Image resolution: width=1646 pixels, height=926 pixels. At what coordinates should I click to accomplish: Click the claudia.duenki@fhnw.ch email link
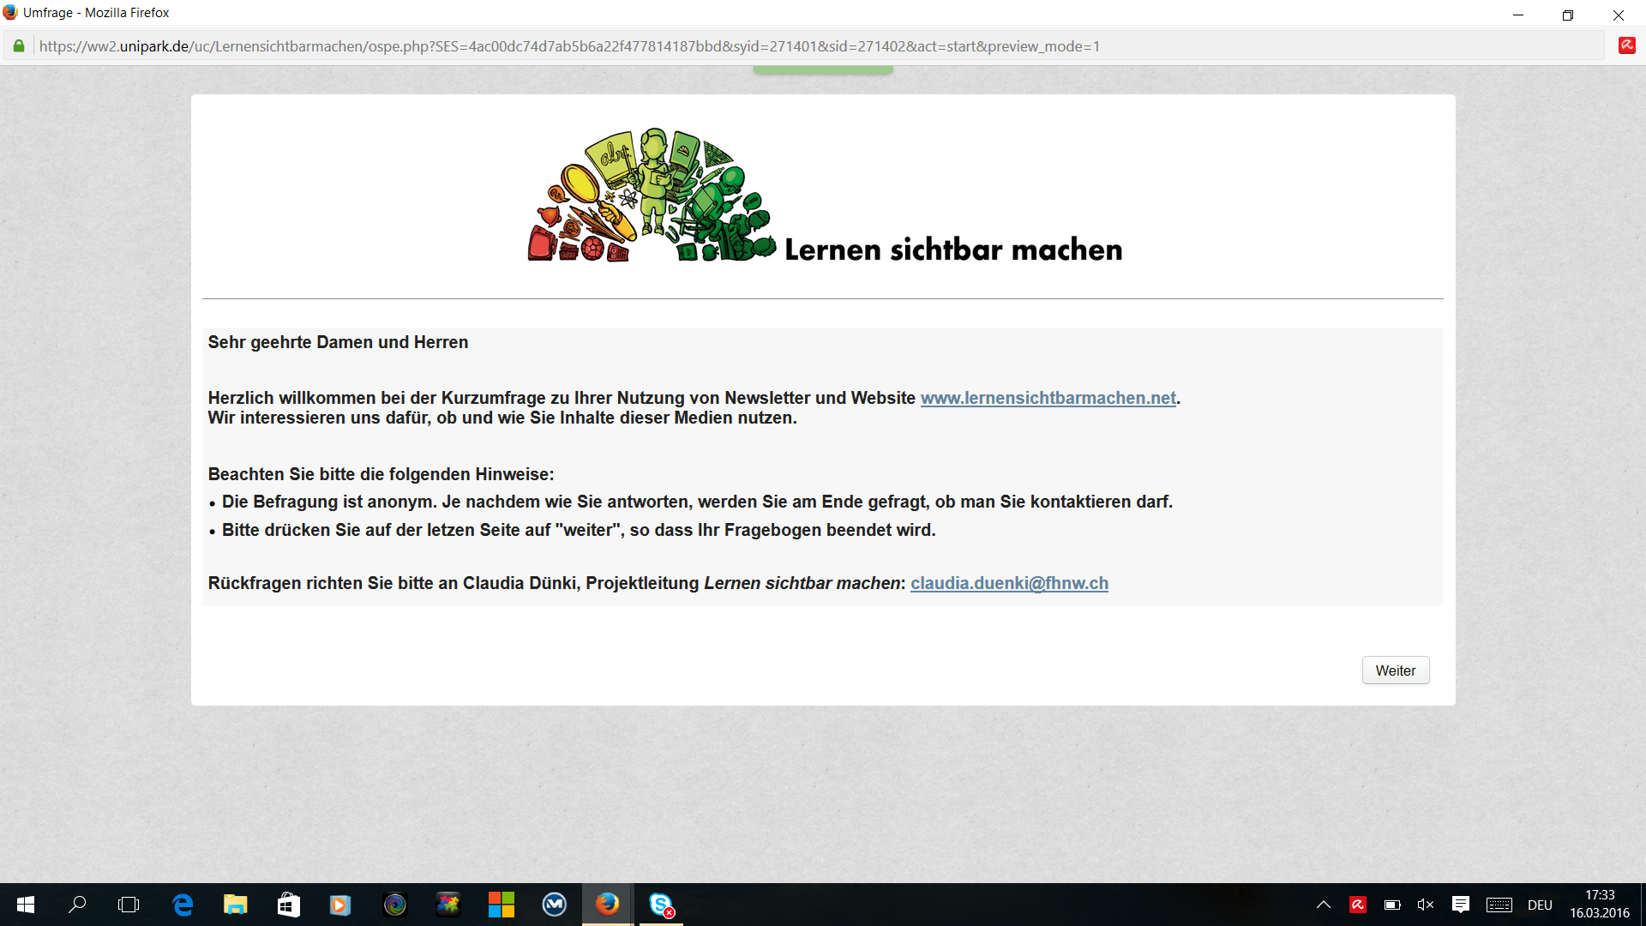pyautogui.click(x=1009, y=583)
